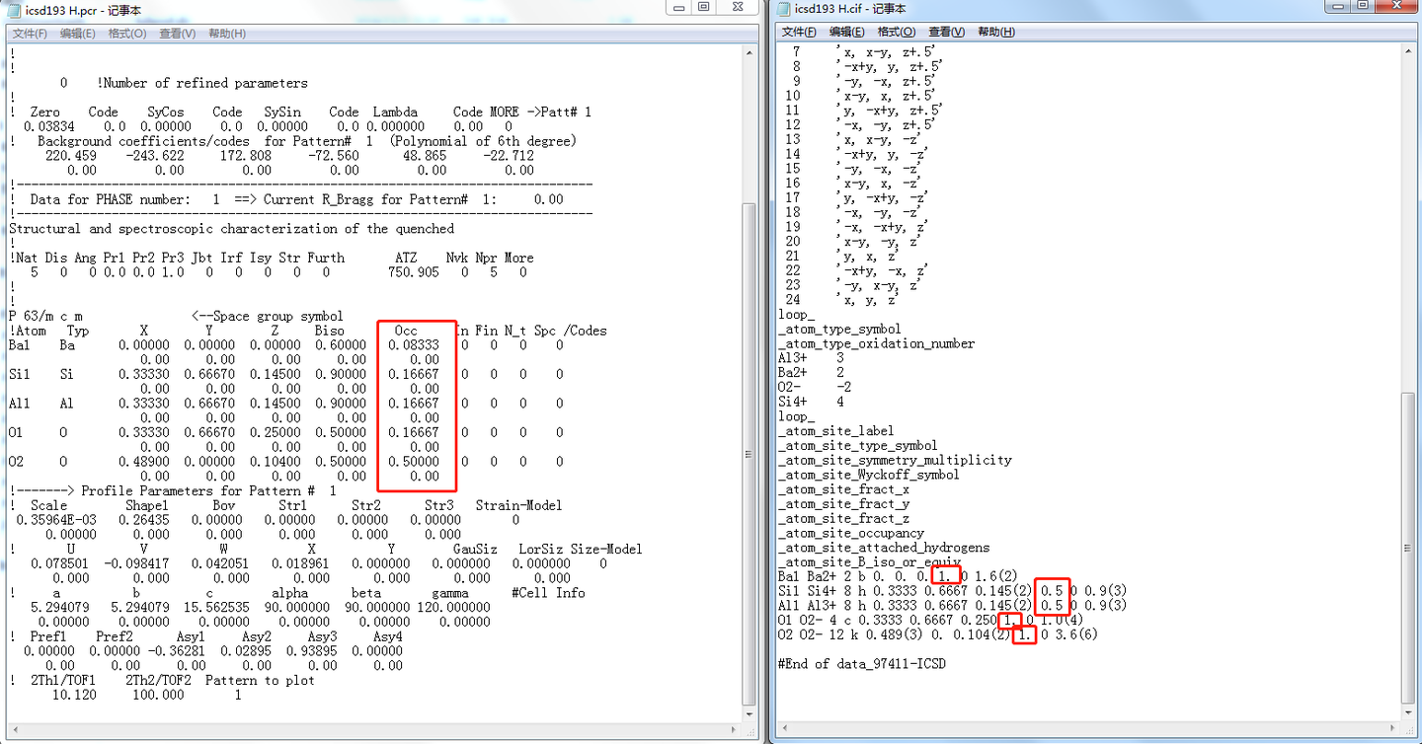1422x744 pixels.
Task: Click the '_atom_site_label' line
Action: (835, 430)
